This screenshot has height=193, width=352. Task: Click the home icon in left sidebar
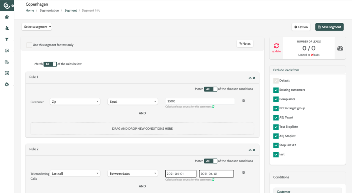coord(7,17)
